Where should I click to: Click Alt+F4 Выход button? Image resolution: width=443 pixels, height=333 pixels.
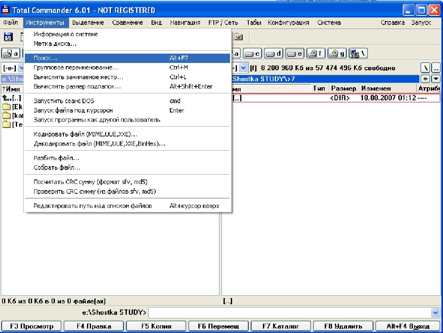click(408, 326)
